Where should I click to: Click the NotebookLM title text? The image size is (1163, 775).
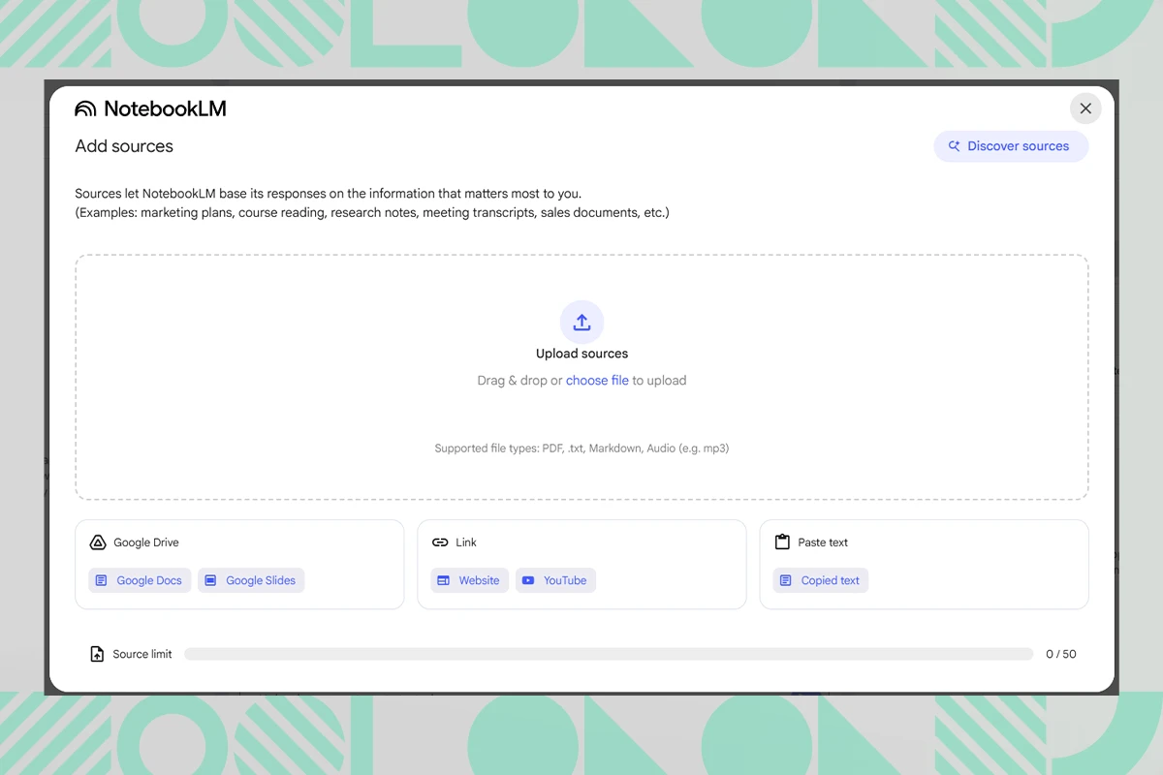pos(165,108)
